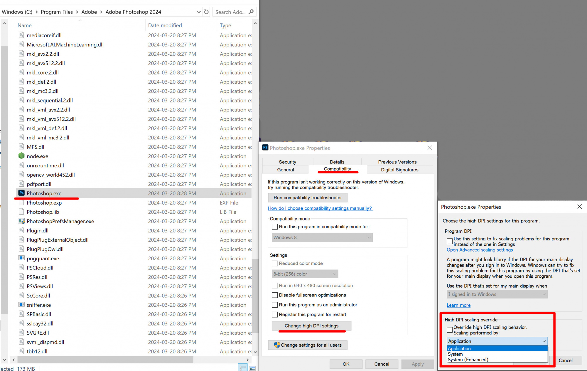Click the horizontal scrollbar of file list
Viewport: 587px width, 371px height.
[106, 360]
